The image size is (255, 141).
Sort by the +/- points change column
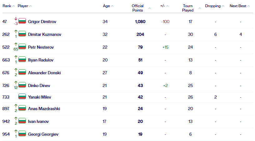pyautogui.click(x=164, y=6)
